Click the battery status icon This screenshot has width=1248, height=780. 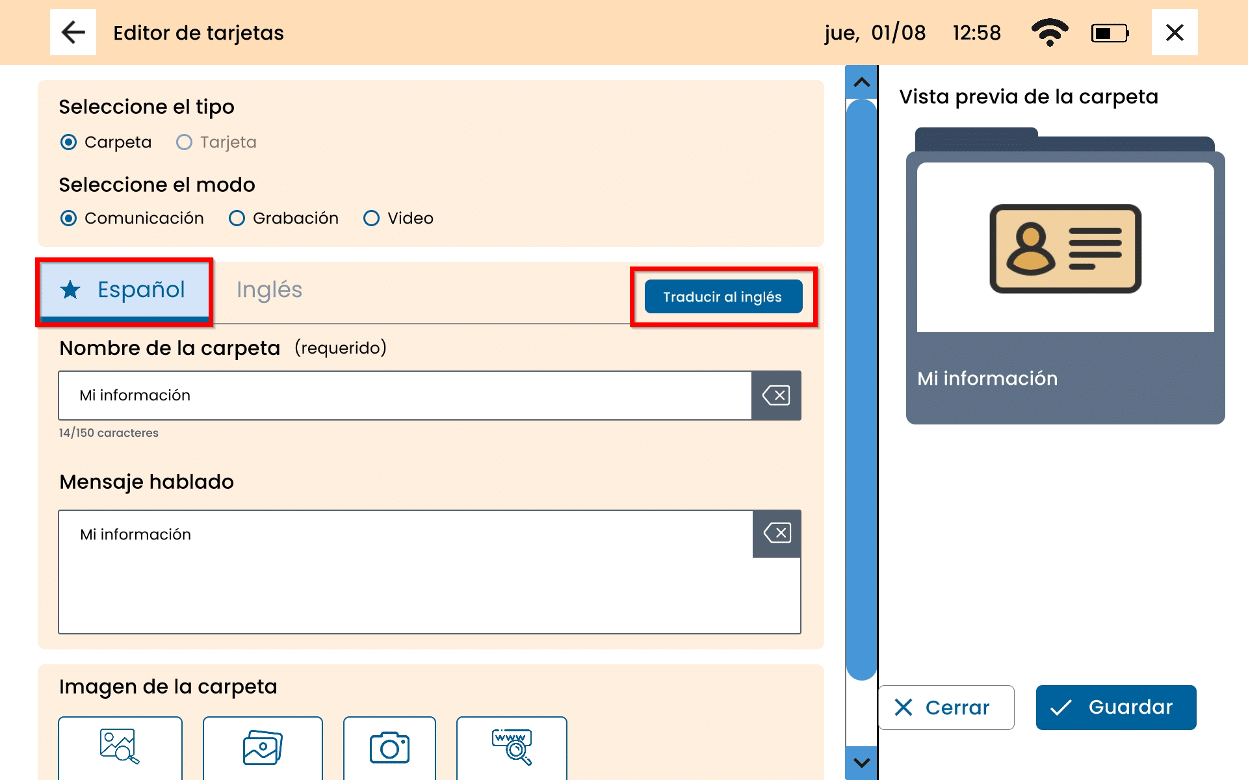(1110, 32)
